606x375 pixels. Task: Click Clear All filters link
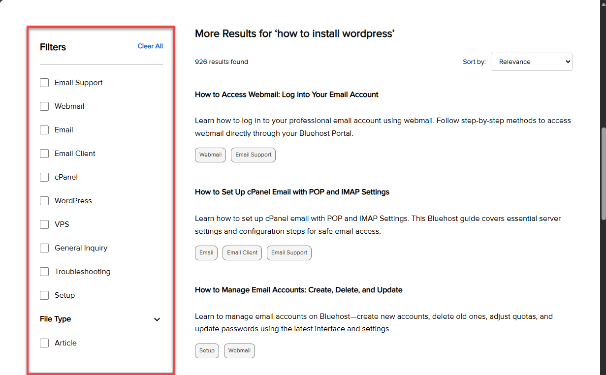click(x=150, y=46)
